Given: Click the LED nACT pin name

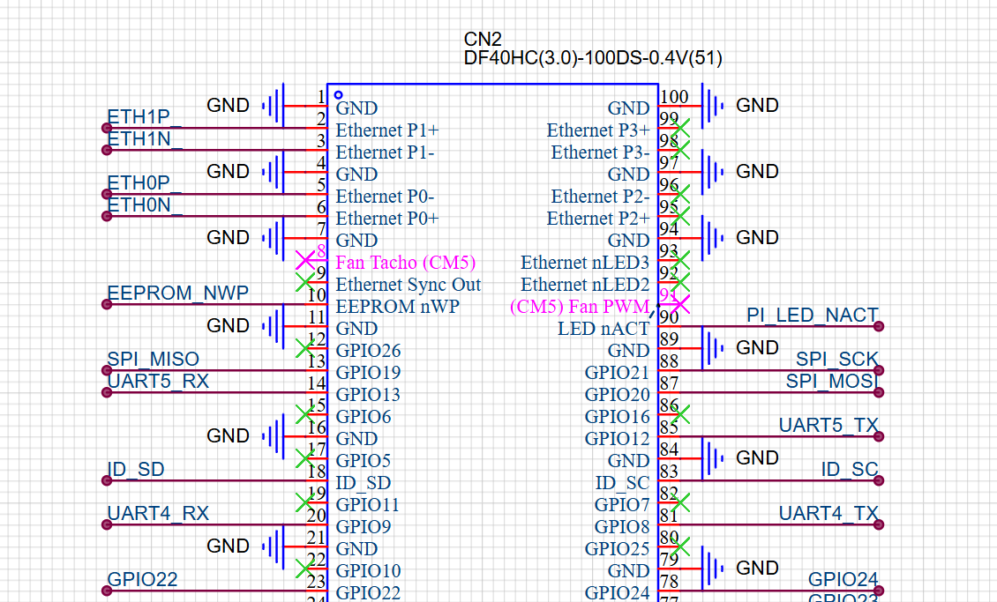Looking at the screenshot, I should click(x=603, y=329).
